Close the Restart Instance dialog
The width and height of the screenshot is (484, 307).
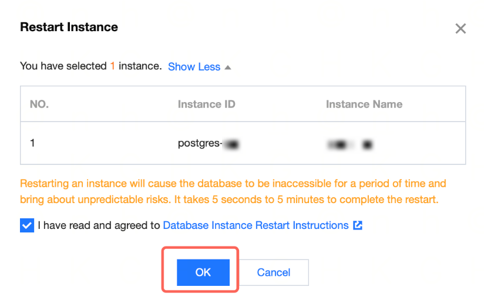(x=461, y=29)
